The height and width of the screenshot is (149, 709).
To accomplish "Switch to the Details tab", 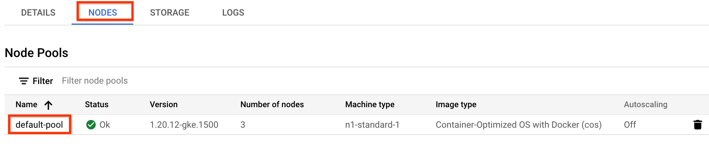I will [38, 13].
